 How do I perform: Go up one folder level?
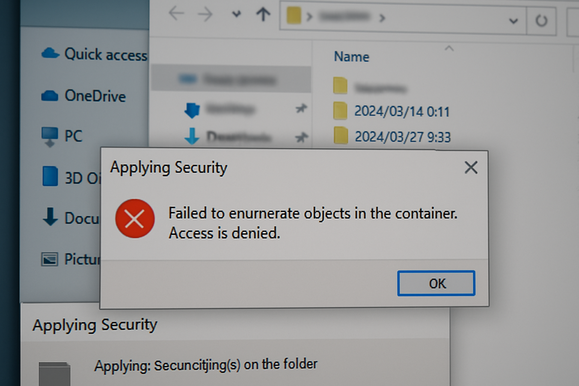(x=263, y=14)
